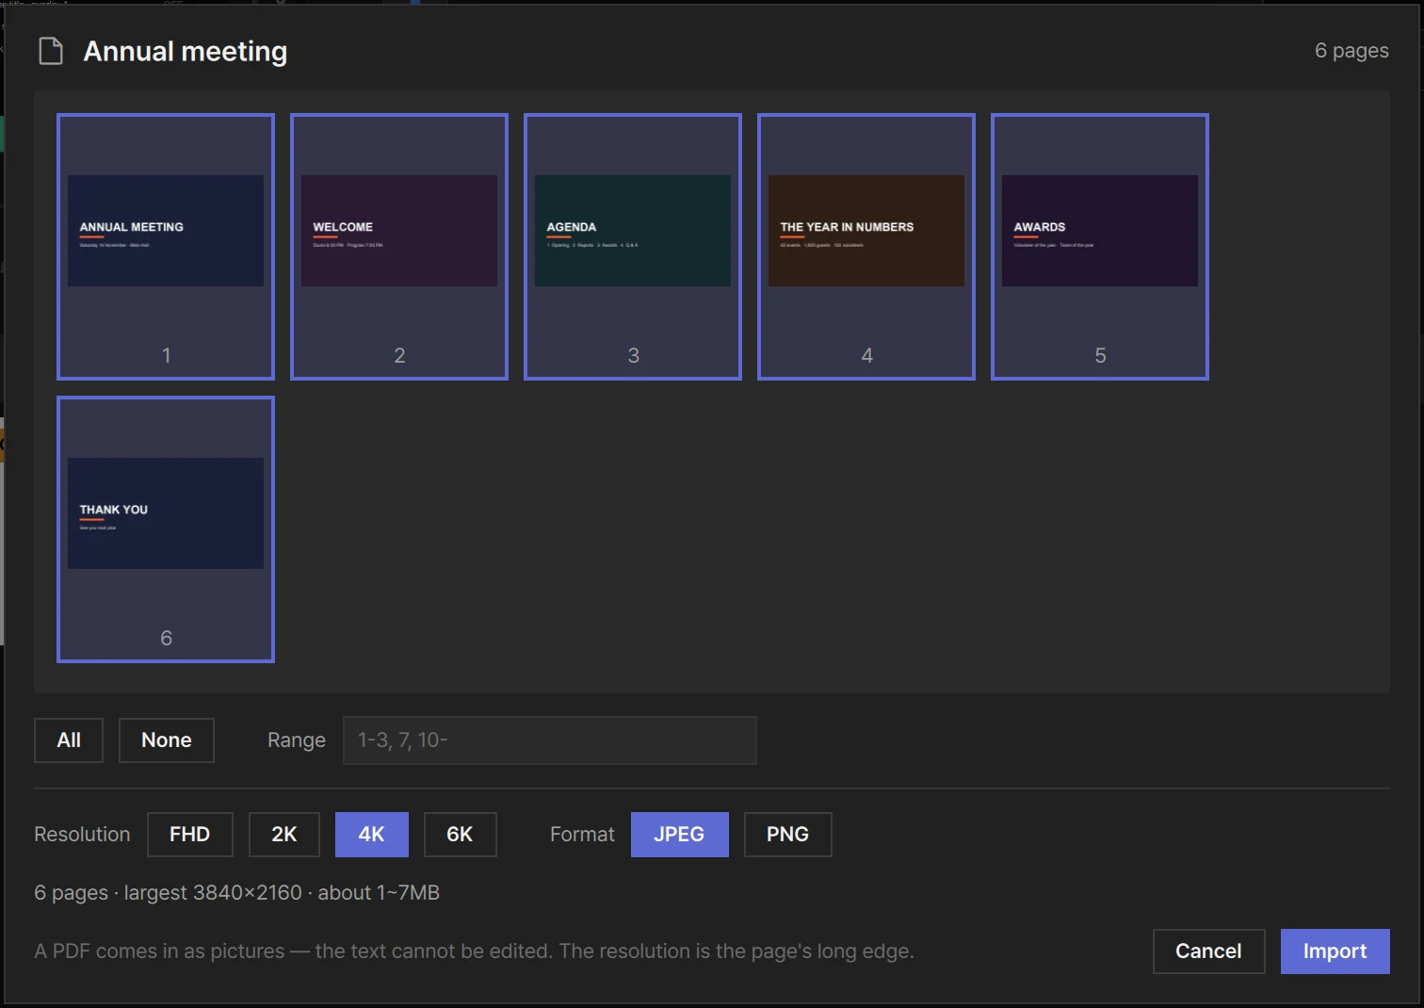Choose 4K resolution

click(x=372, y=835)
